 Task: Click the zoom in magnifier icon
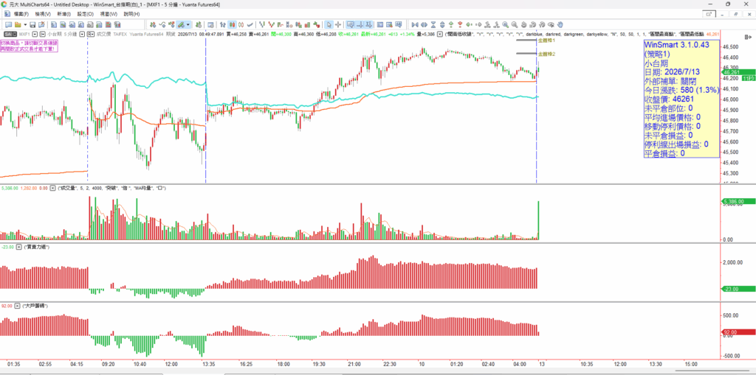pyautogui.click(x=505, y=24)
